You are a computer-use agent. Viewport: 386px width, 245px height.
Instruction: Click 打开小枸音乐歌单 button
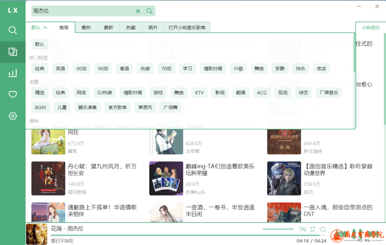point(187,28)
